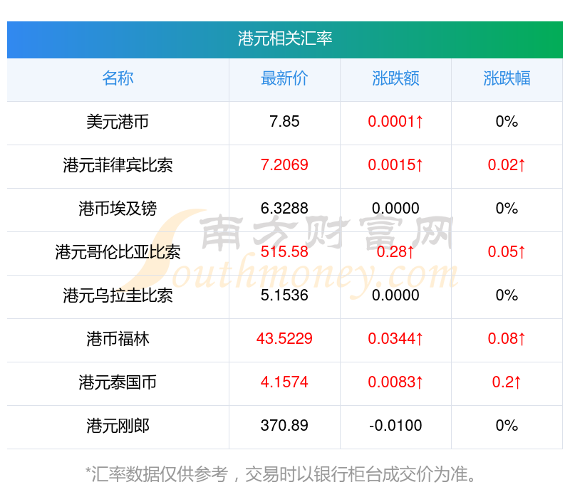Click the 港元哥伦比亚比索 row name
This screenshot has height=497, width=570.
(x=118, y=252)
